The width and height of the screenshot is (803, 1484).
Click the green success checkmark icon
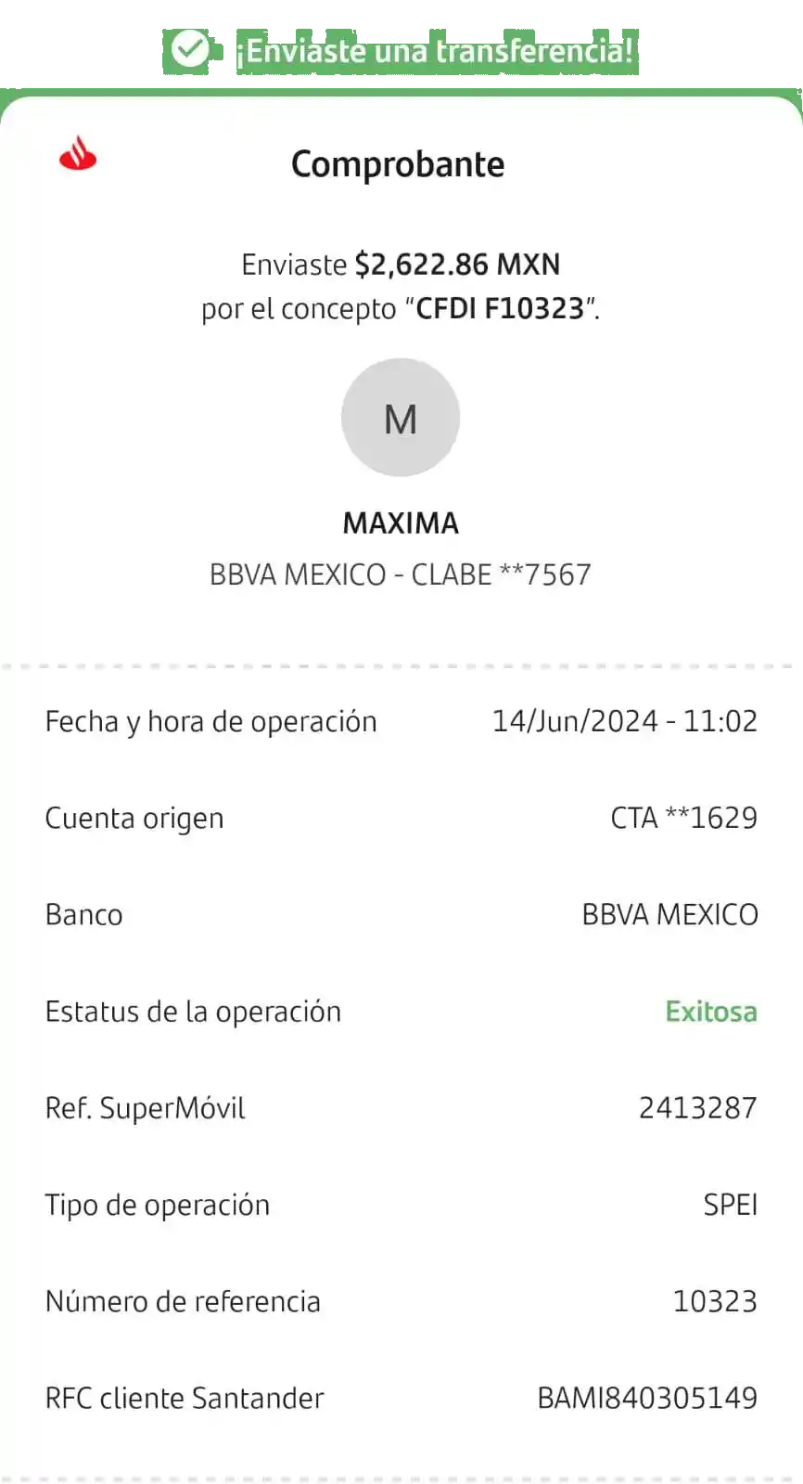click(x=190, y=49)
